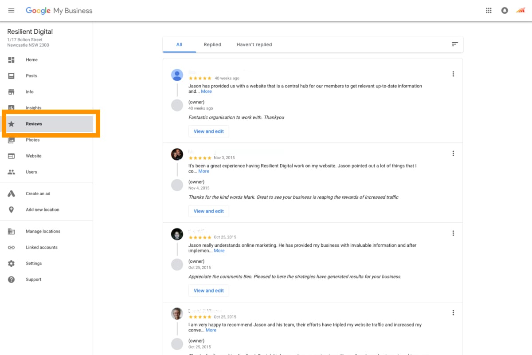Click avatar of tripled traffic reviewer
This screenshot has width=532, height=355.
pos(177,314)
